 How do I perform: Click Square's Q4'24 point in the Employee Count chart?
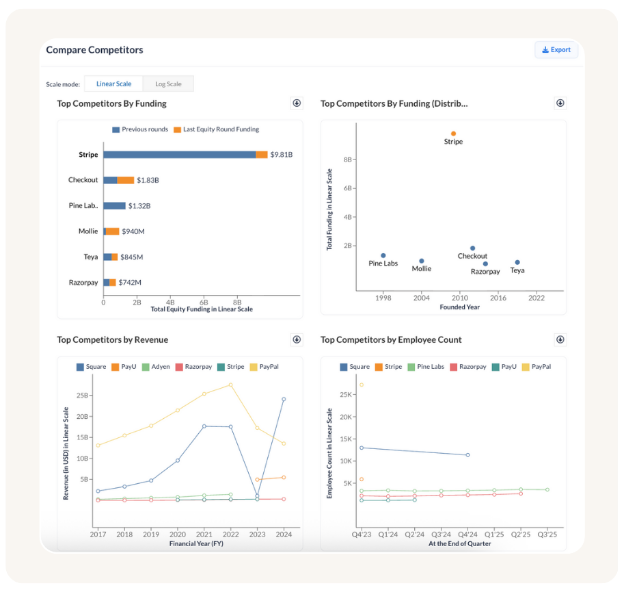point(467,454)
